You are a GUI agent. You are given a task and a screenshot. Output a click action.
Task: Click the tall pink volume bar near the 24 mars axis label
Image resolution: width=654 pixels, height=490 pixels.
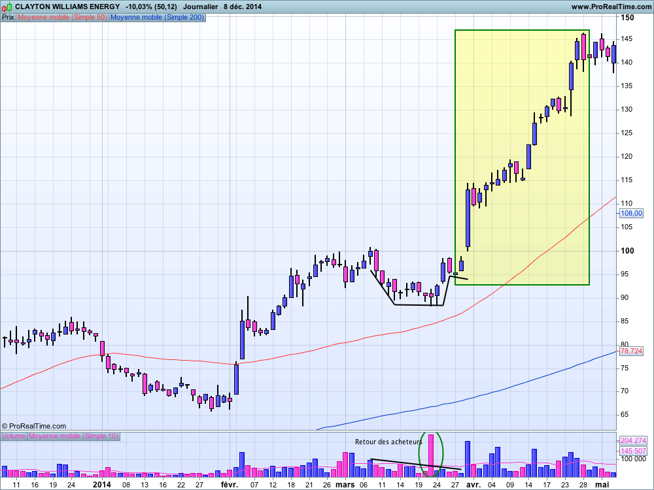tap(431, 455)
